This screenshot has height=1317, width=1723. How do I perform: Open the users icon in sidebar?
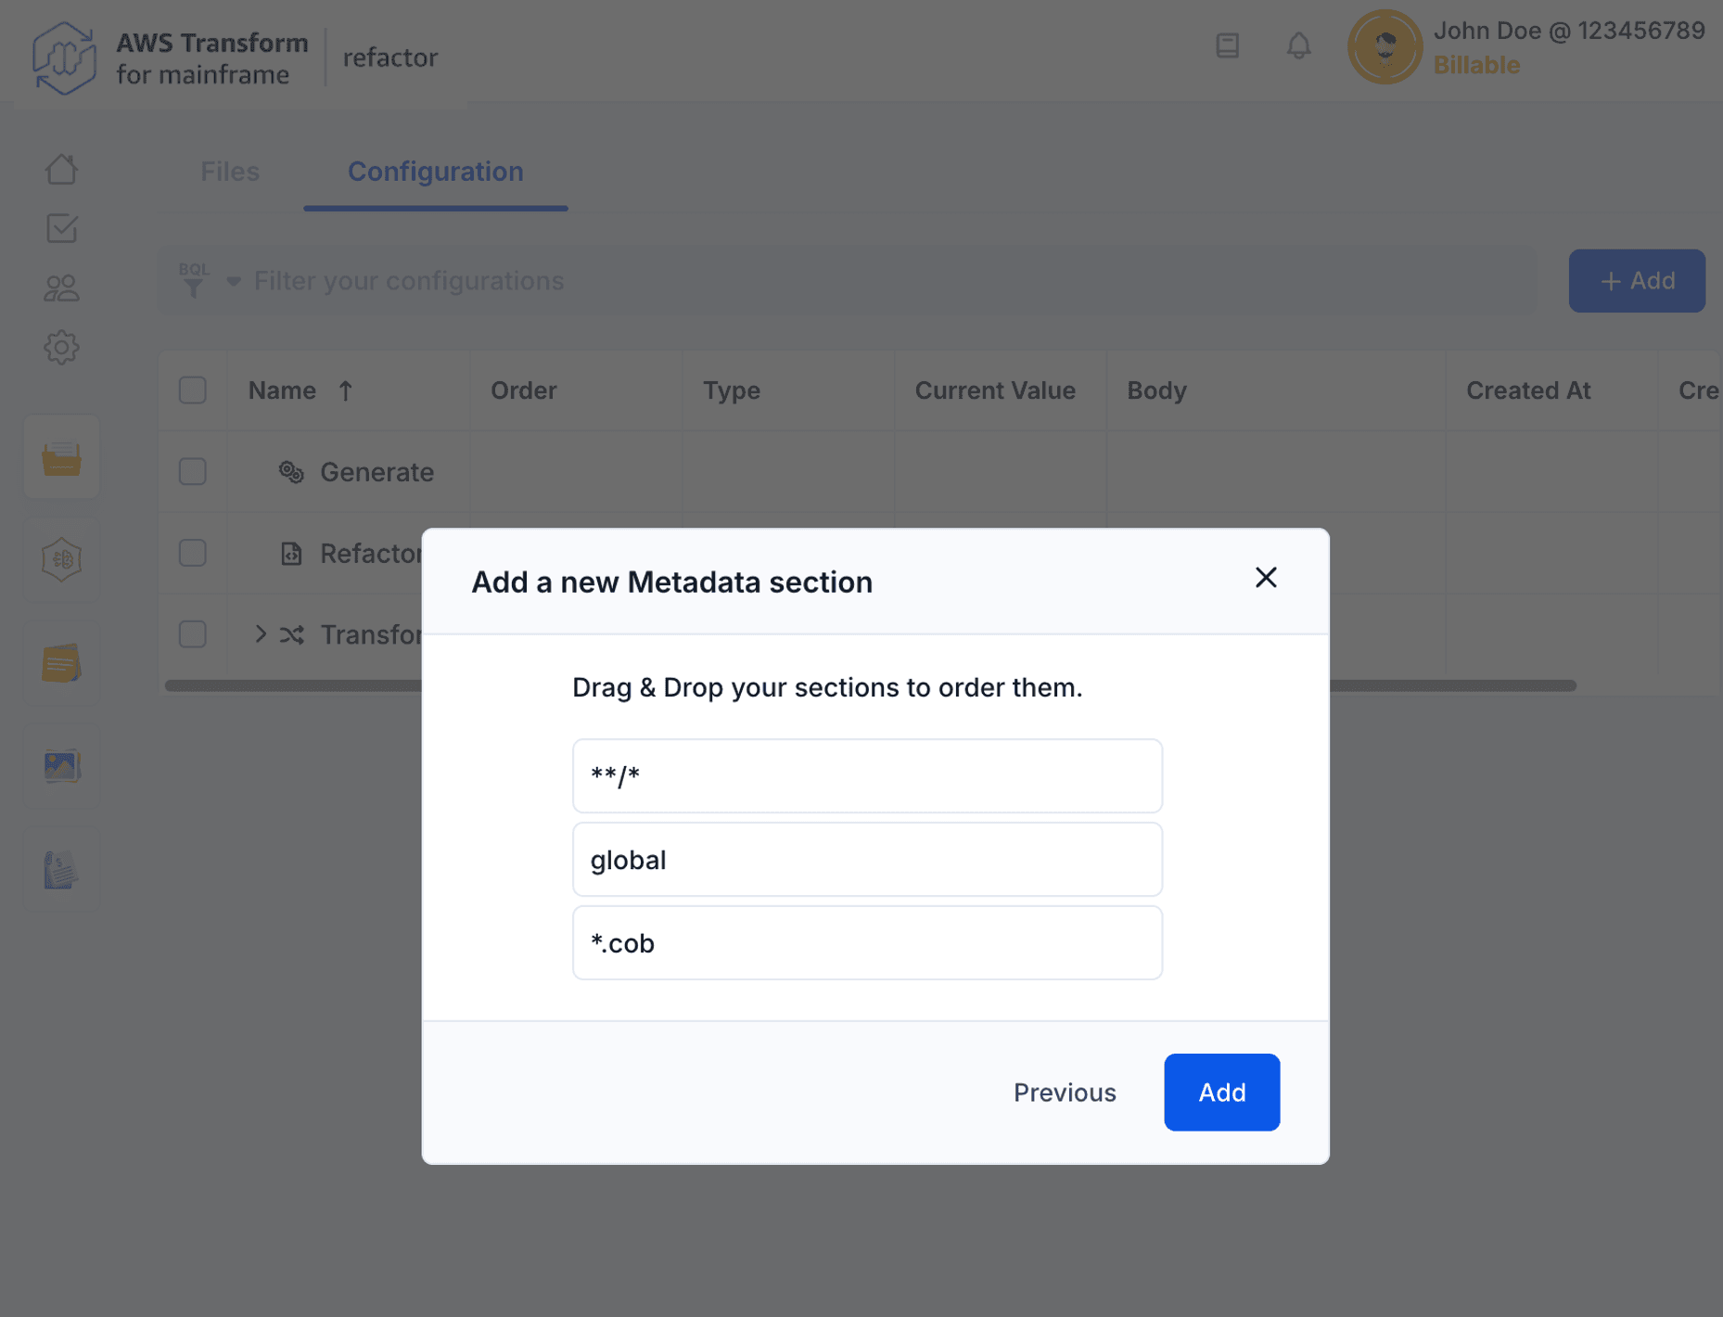(61, 288)
